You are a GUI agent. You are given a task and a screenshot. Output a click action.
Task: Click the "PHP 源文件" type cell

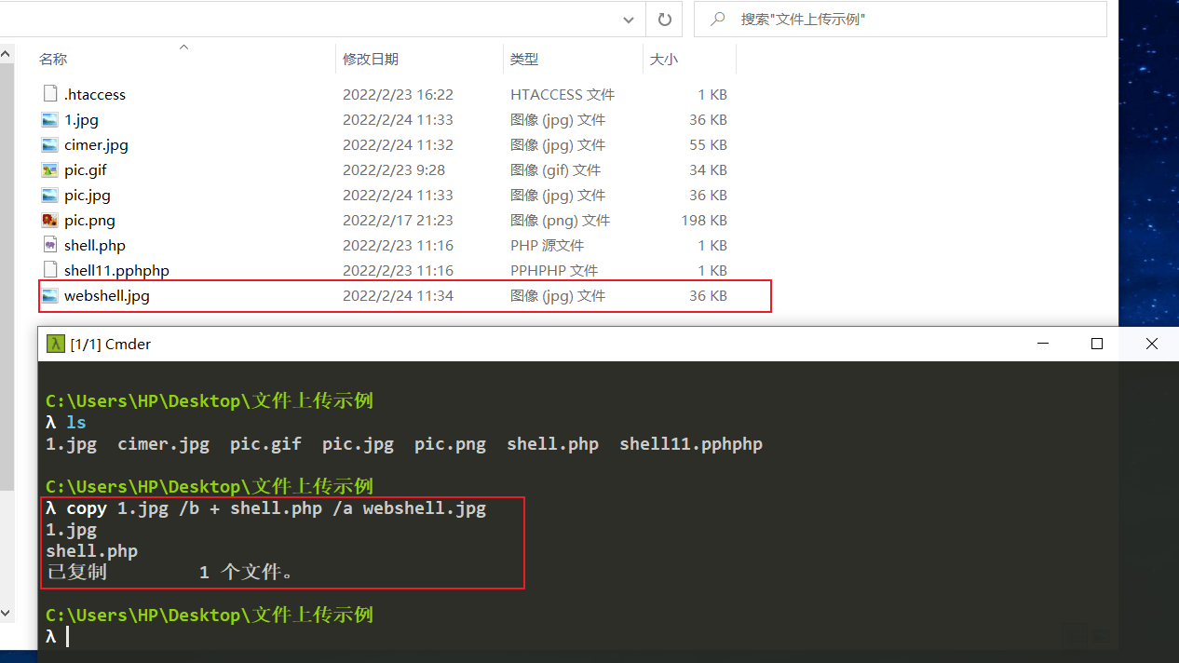(547, 245)
